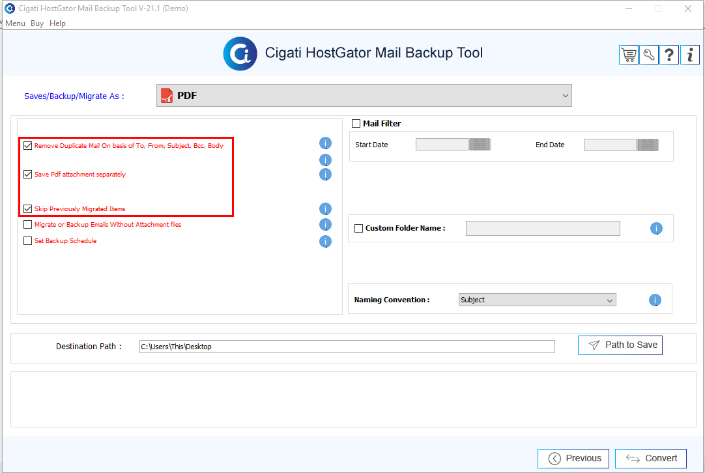This screenshot has width=705, height=473.
Task: Open the Help menu
Action: 57,23
